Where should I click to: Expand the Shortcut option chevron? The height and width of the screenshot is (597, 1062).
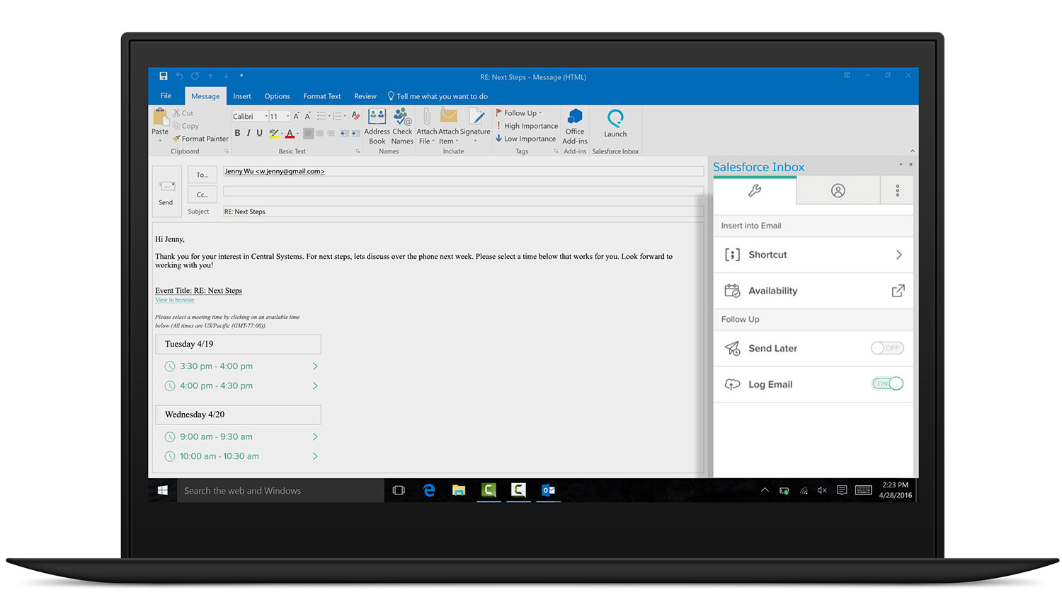pyautogui.click(x=898, y=255)
